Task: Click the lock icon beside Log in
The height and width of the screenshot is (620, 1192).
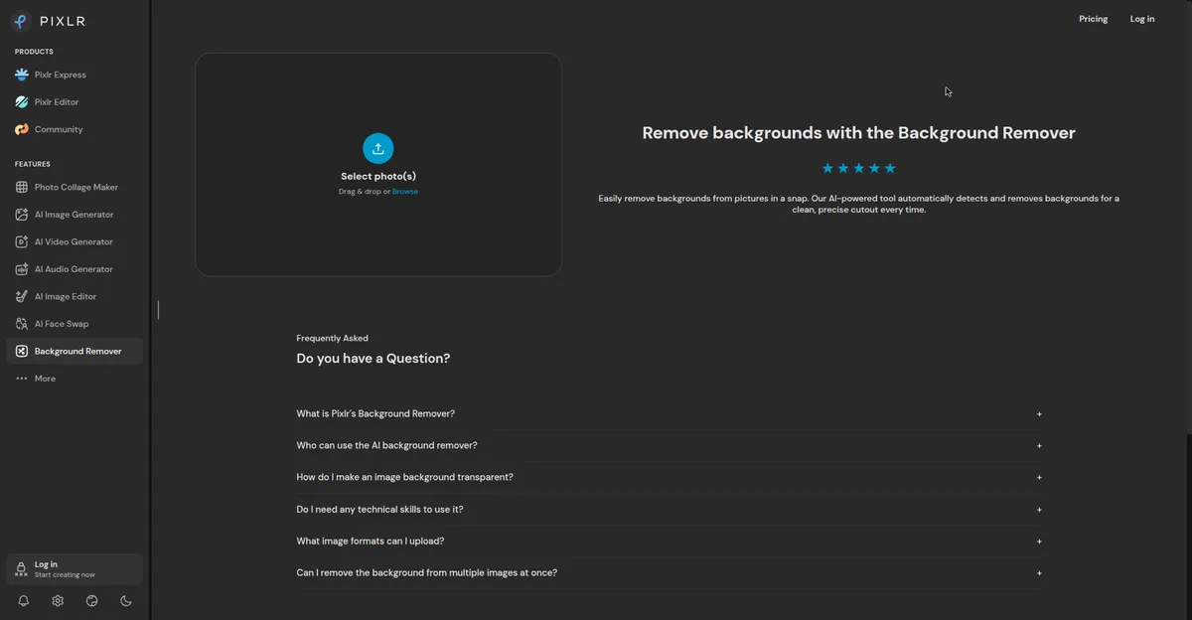Action: pyautogui.click(x=22, y=569)
